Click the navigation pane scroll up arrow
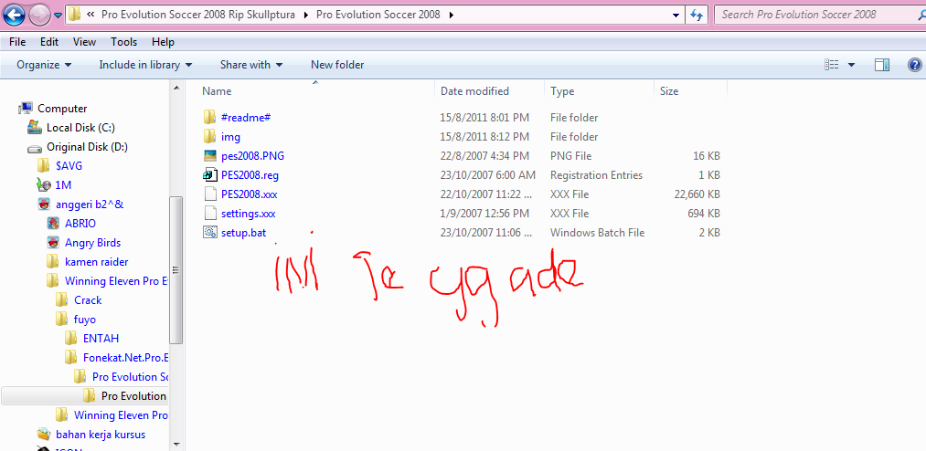The image size is (926, 451). [176, 88]
